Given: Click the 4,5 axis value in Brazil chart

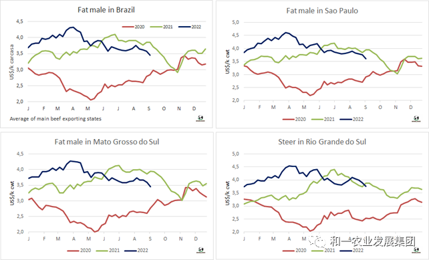Looking at the screenshot, I should 19,21.
